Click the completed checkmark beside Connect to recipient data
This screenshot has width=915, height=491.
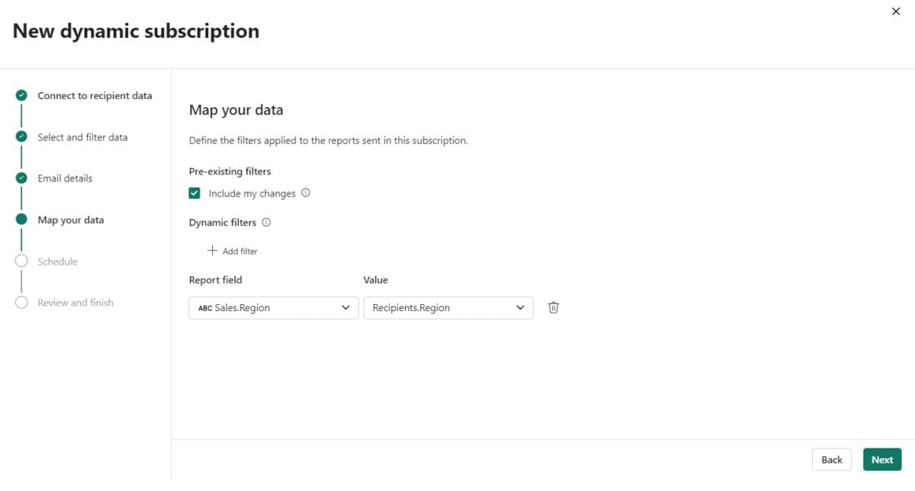(x=21, y=95)
